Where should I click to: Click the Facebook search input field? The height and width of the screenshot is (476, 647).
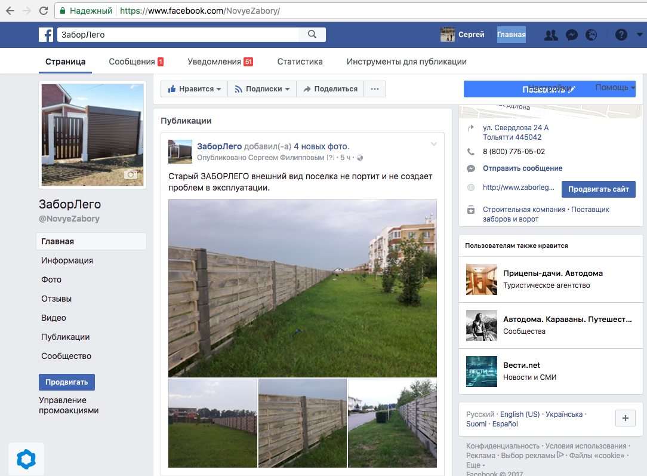tap(178, 35)
